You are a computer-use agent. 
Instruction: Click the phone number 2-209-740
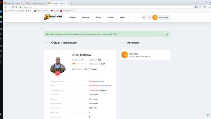[93, 108]
